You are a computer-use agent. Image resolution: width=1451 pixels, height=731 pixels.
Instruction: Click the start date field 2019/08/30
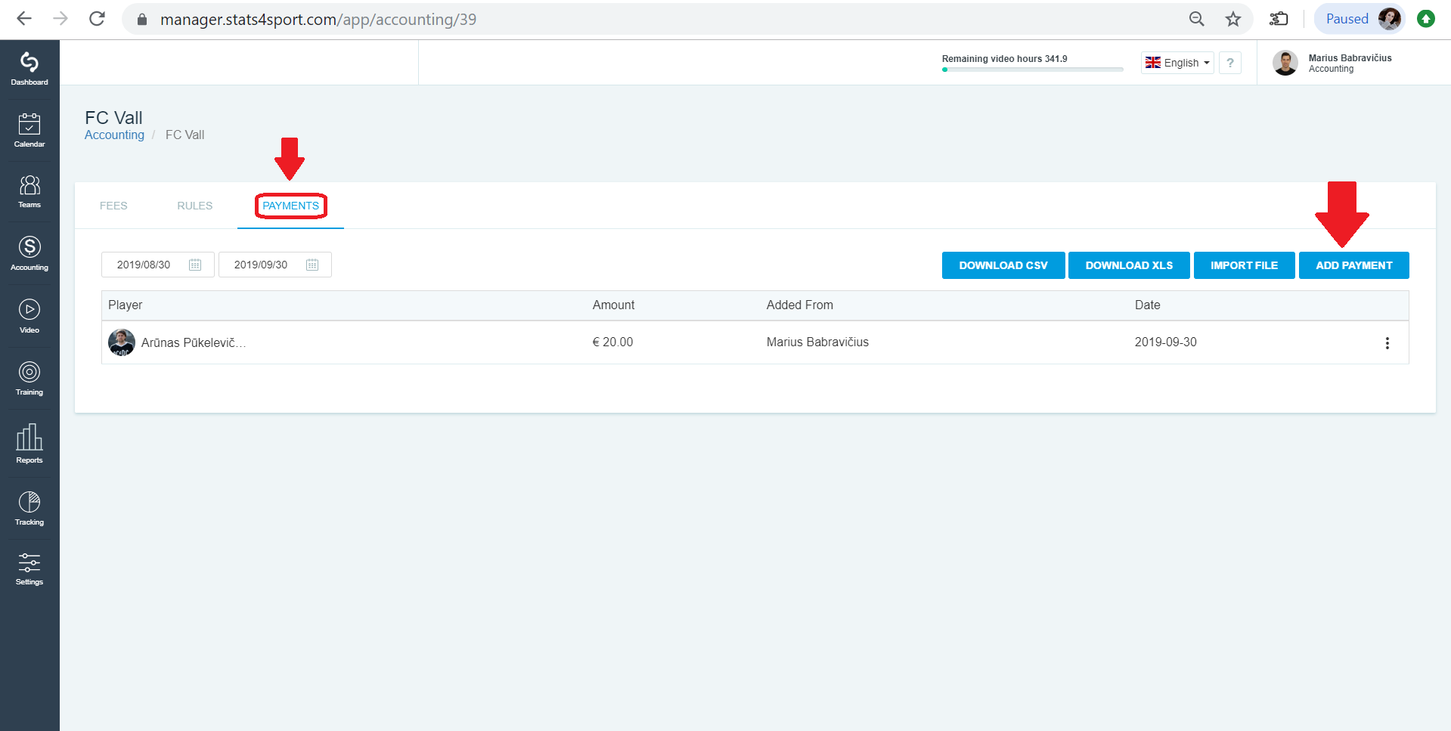click(x=158, y=265)
